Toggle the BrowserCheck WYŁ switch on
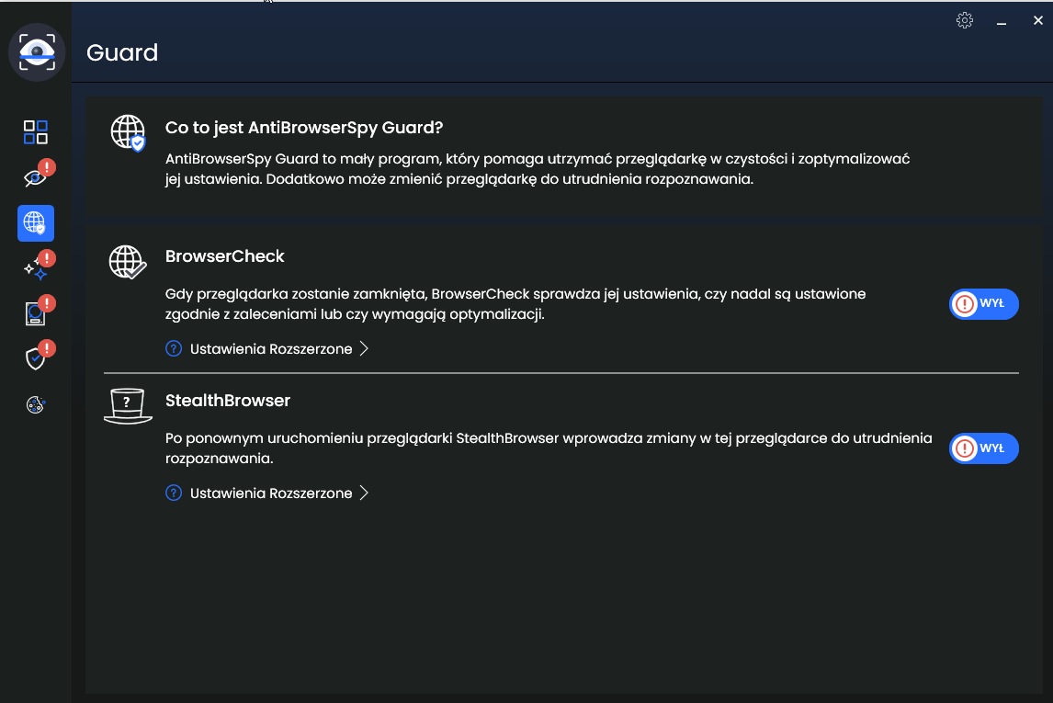Screen dimensions: 1053x703 (984, 304)
